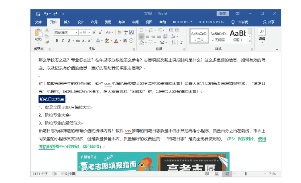
Task: Switch to Read Mode view in status bar
Action: 207,174
